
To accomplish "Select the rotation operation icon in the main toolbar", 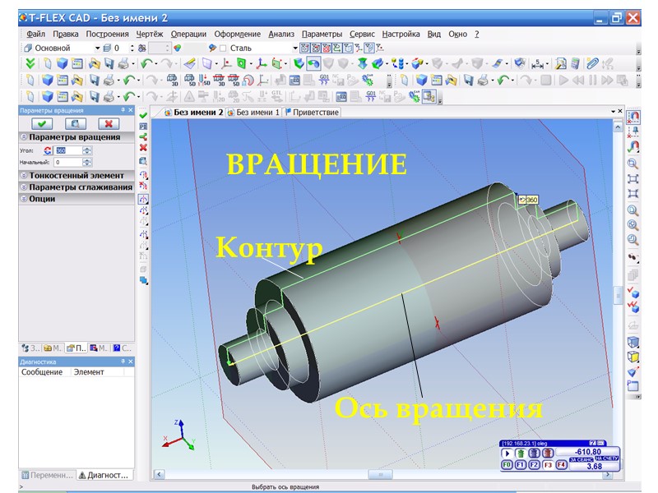I will coord(313,64).
